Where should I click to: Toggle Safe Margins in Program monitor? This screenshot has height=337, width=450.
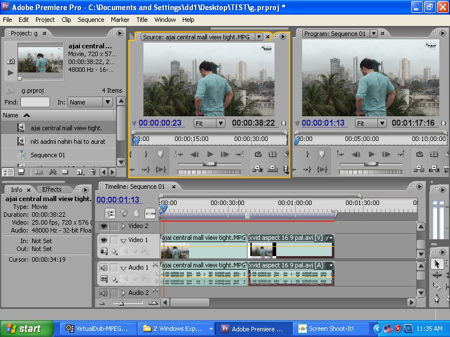tap(434, 154)
